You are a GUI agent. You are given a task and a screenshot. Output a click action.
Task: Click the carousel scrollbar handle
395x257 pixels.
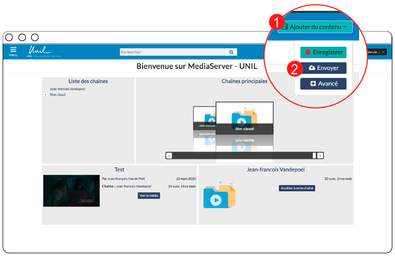tap(314, 155)
